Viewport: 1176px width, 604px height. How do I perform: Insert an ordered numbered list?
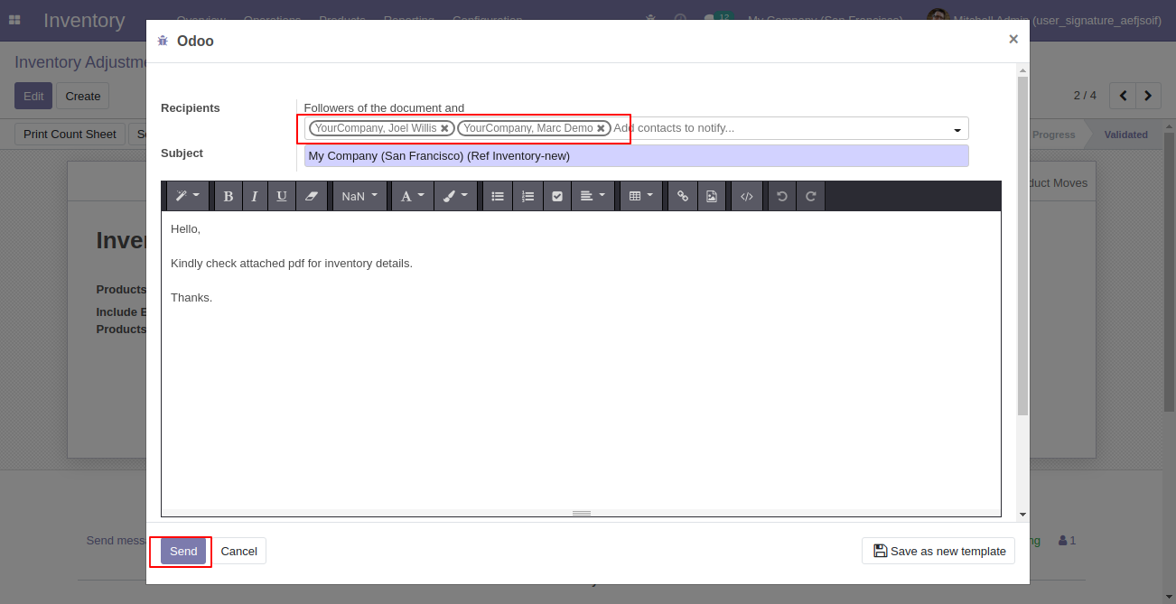[527, 196]
